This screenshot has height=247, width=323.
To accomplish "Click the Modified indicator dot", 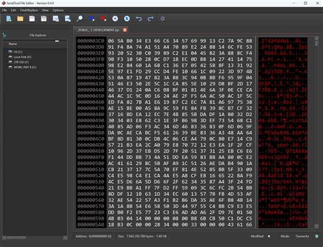I will coord(269,236).
